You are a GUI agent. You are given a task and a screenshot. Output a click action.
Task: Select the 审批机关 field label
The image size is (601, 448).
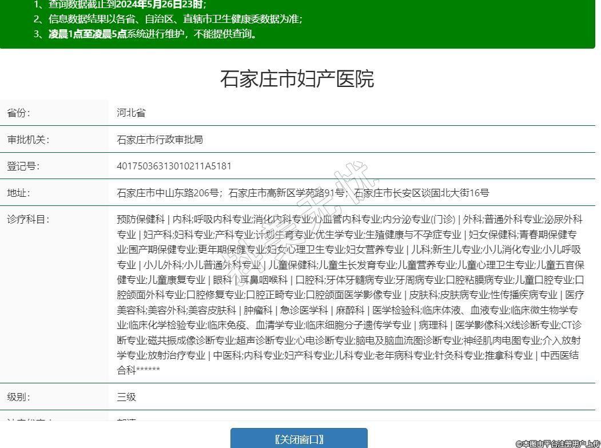pyautogui.click(x=28, y=140)
